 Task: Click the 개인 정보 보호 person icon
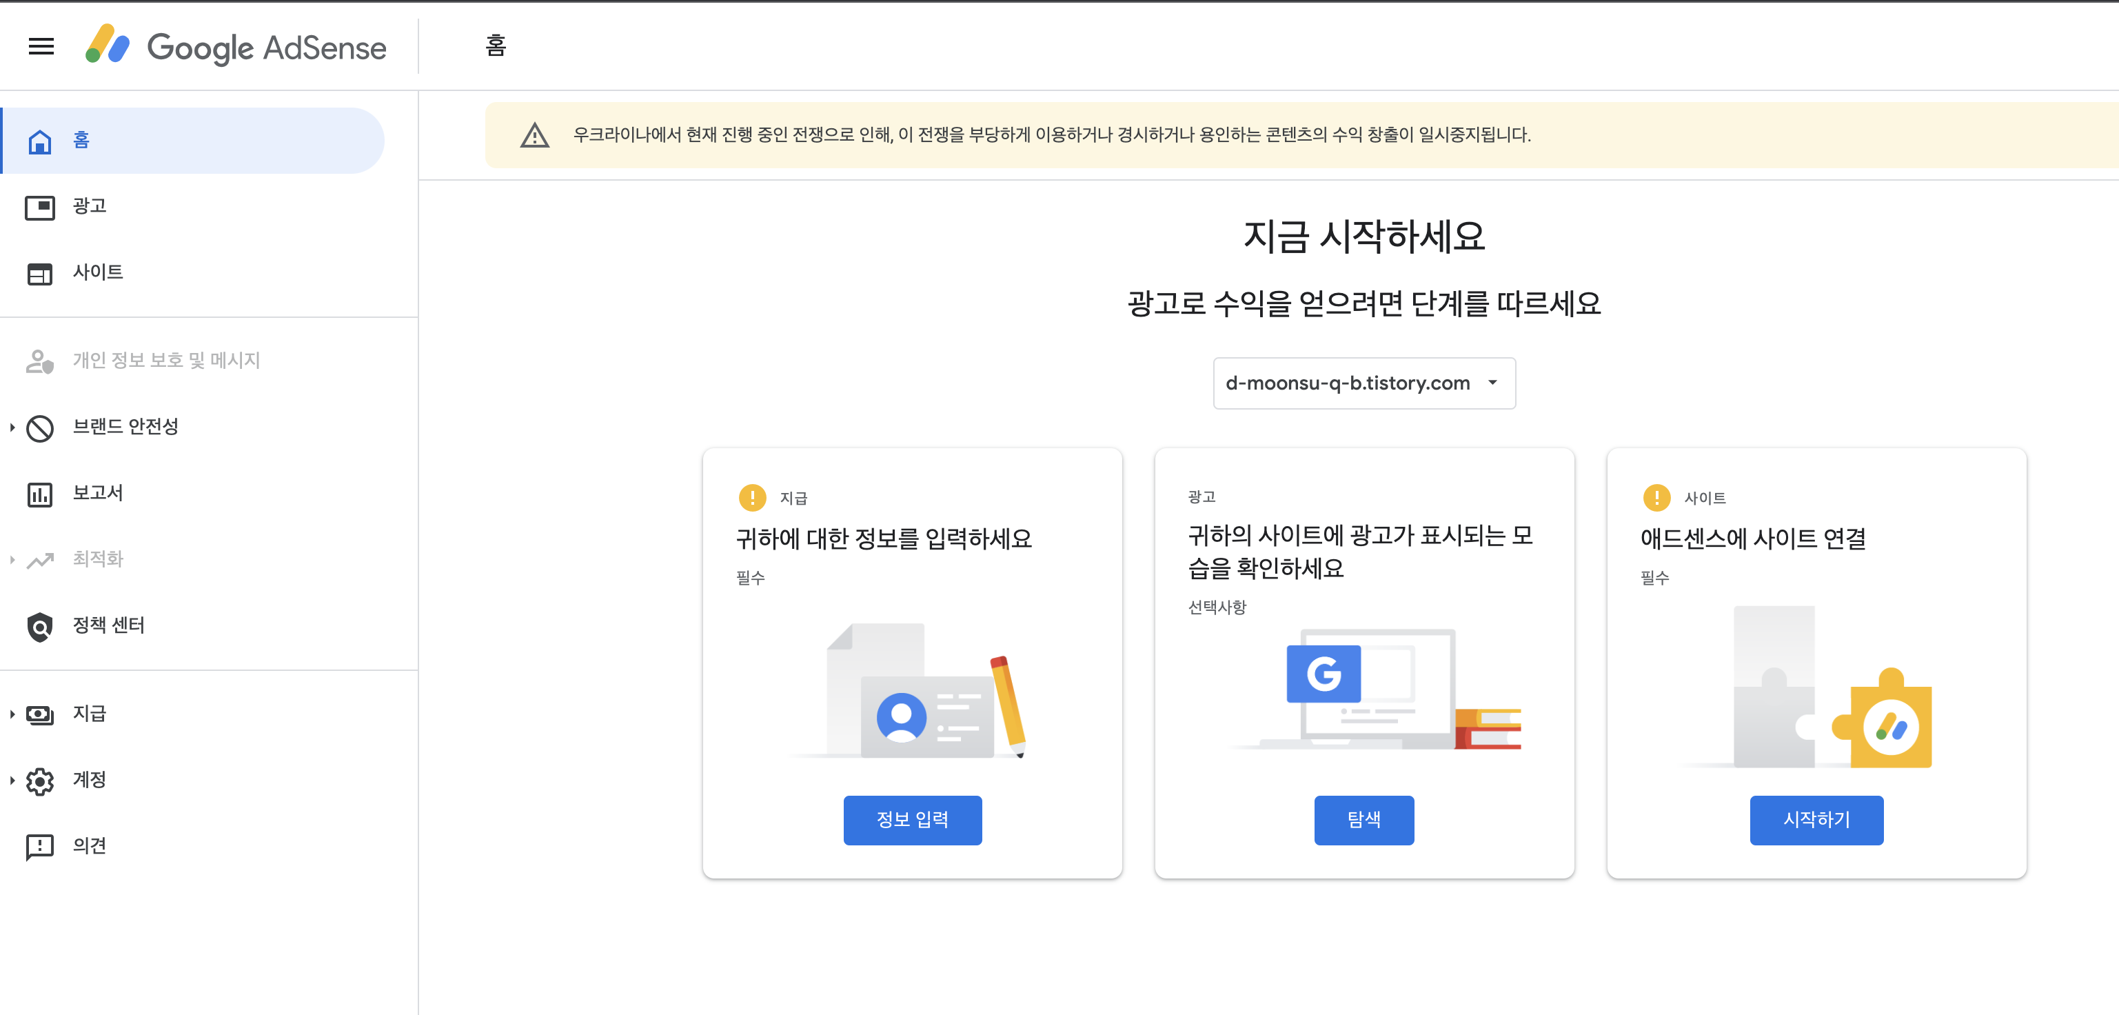39,361
